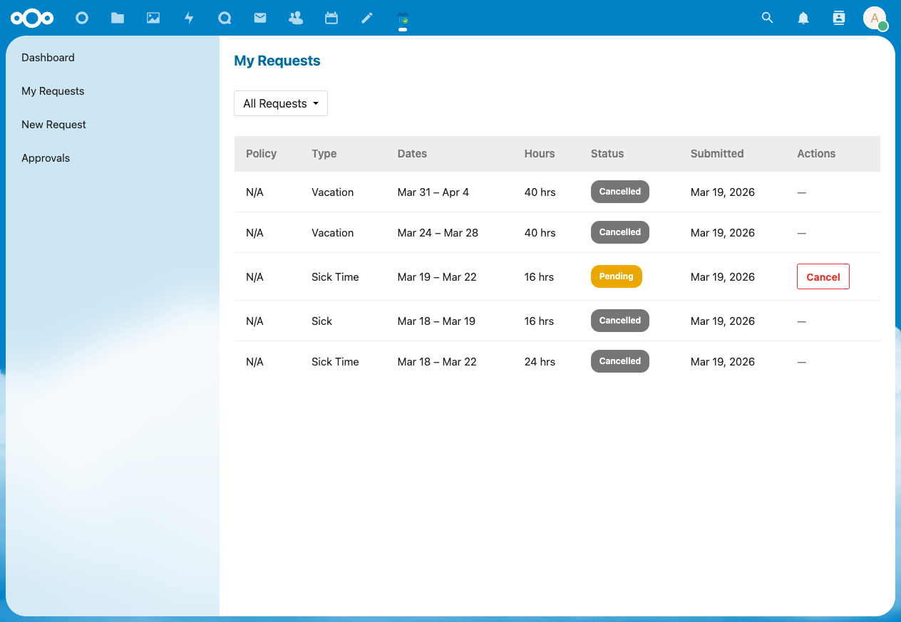Viewport: 901px width, 622px height.
Task: Select the highlighted time-off app icon
Action: coord(403,18)
